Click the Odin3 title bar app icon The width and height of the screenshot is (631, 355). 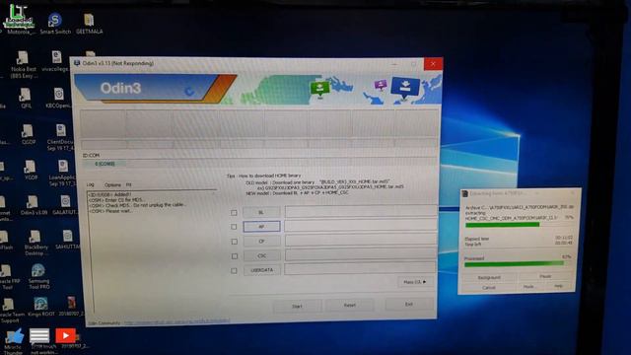pos(77,63)
